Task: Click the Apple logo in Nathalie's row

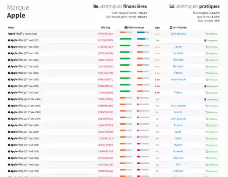Action: coord(9,66)
